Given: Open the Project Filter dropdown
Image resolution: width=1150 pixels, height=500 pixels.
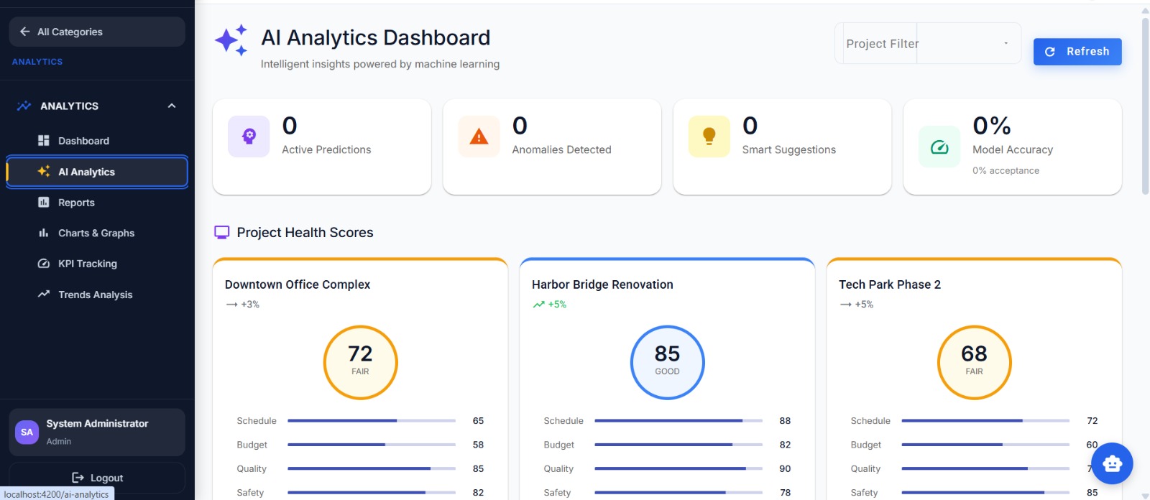Looking at the screenshot, I should click(x=927, y=43).
